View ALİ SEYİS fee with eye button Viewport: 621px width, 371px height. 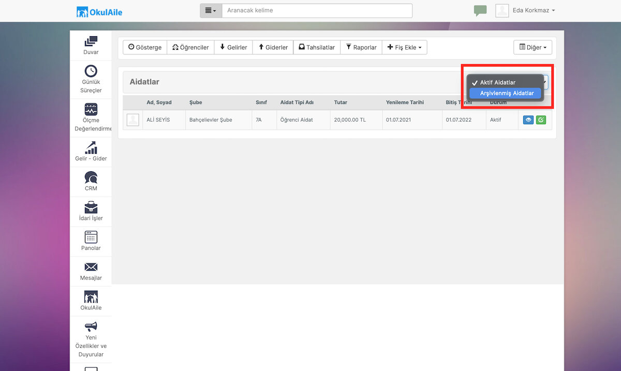(528, 120)
